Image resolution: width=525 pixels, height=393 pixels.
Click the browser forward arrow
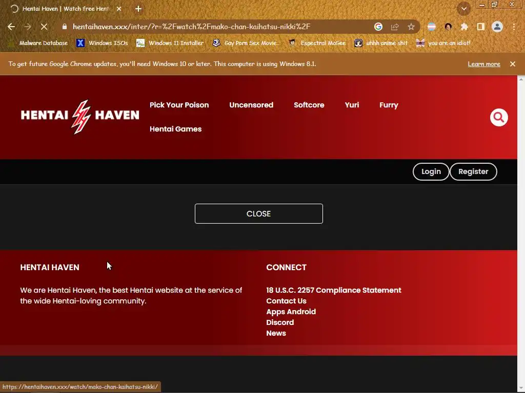28,27
